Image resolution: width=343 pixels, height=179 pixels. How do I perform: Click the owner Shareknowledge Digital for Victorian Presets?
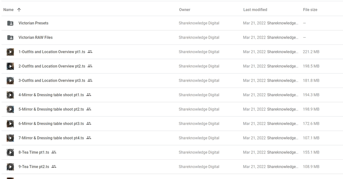[199, 23]
